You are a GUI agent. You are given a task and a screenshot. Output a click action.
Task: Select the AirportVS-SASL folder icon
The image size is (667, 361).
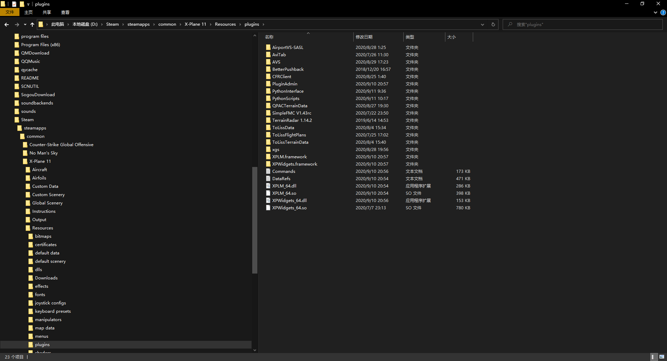click(268, 47)
